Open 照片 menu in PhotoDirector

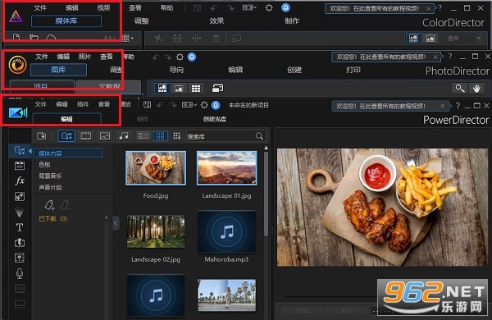84,57
